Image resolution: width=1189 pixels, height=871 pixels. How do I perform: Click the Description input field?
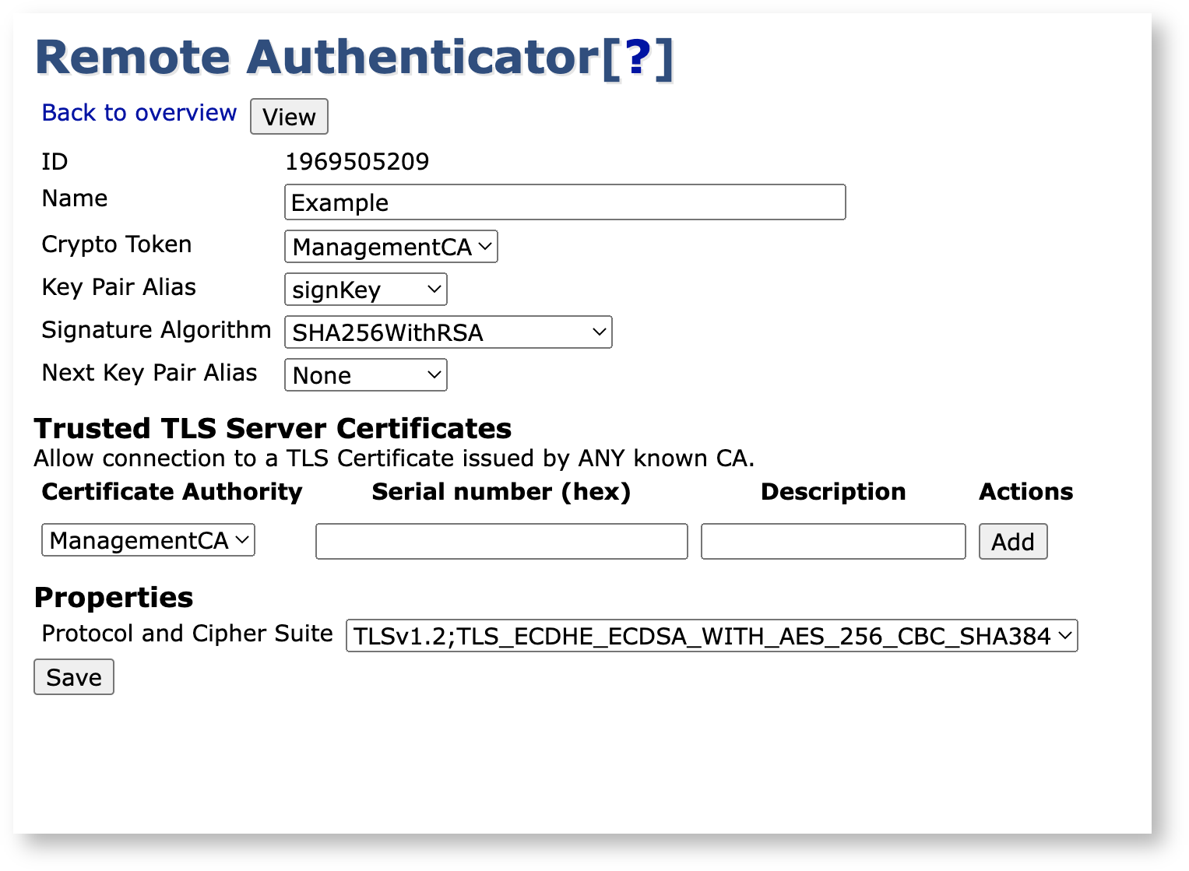pos(832,541)
